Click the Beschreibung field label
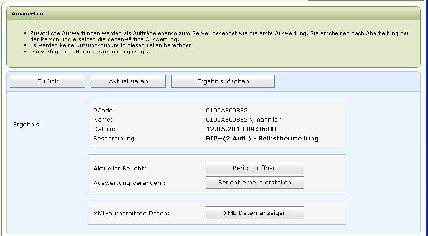 (x=114, y=138)
